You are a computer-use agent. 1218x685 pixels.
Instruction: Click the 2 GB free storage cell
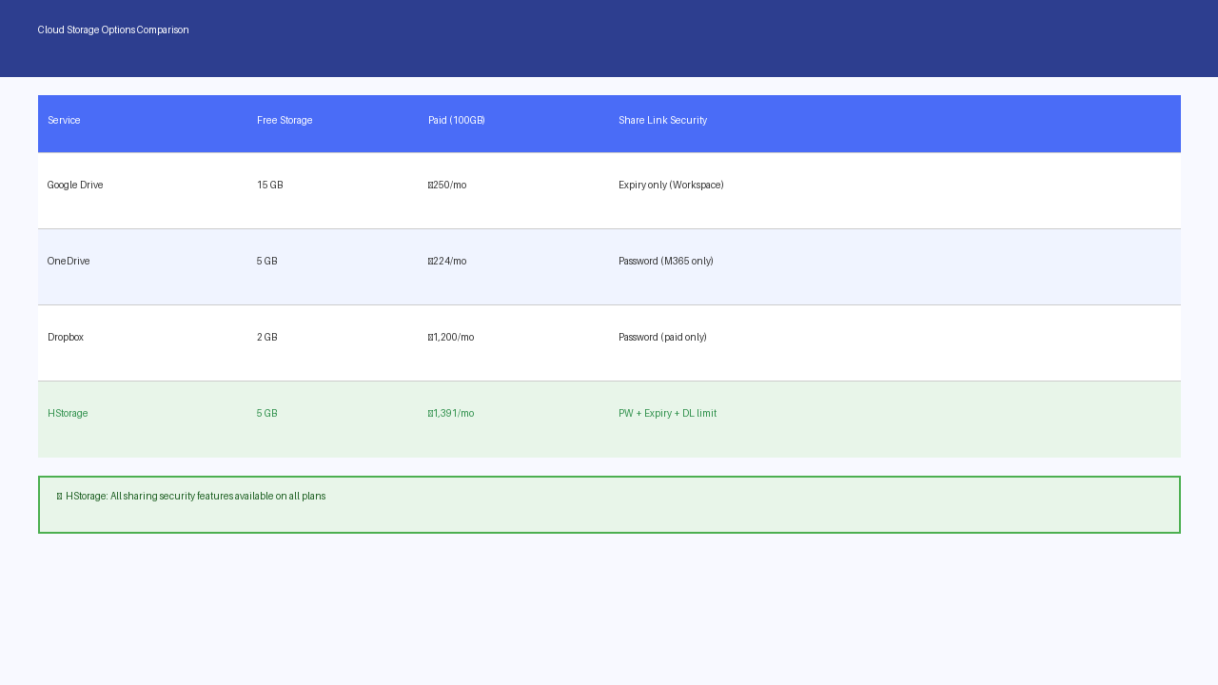(267, 338)
